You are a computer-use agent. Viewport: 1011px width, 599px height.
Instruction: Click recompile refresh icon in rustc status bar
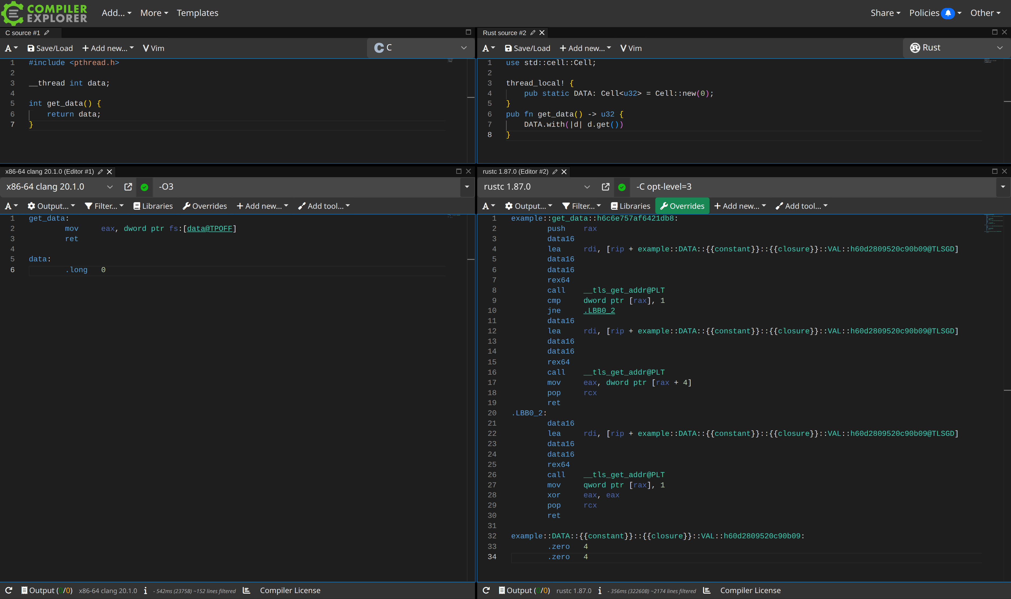[486, 591]
